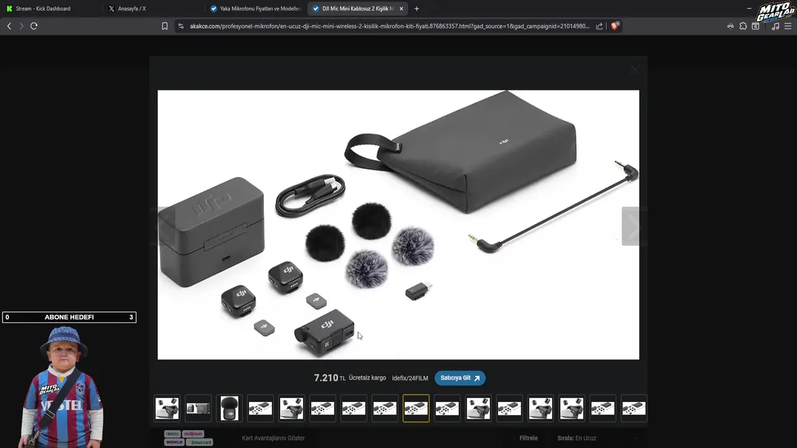Viewport: 797px width, 448px height.
Task: Go back to the previous page
Action: [9, 26]
